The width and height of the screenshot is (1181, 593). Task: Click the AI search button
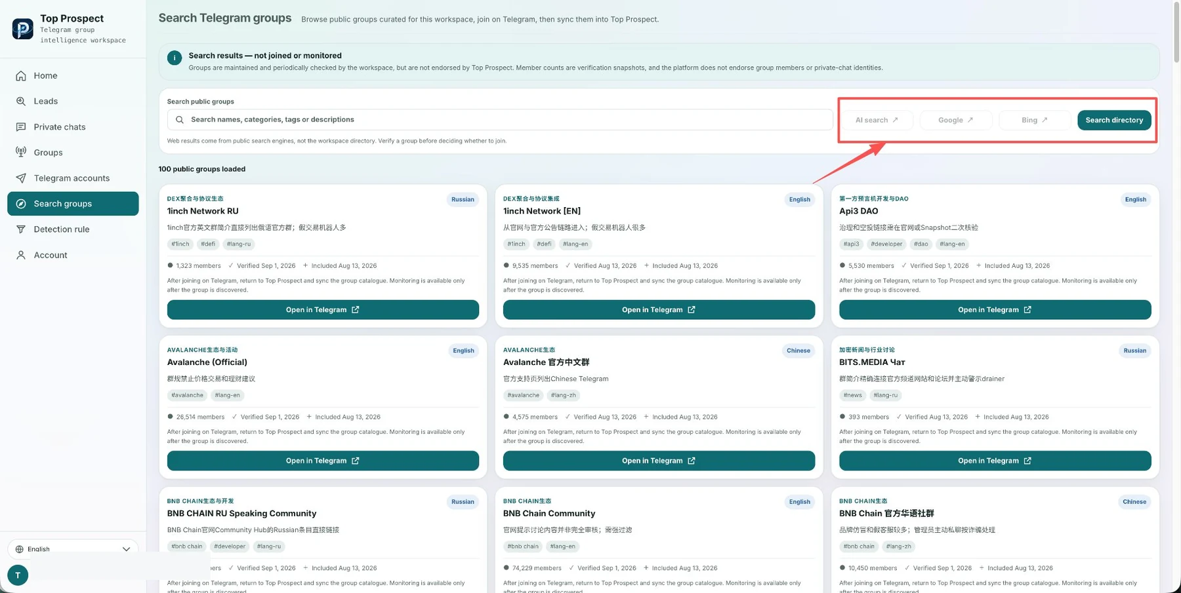(877, 120)
